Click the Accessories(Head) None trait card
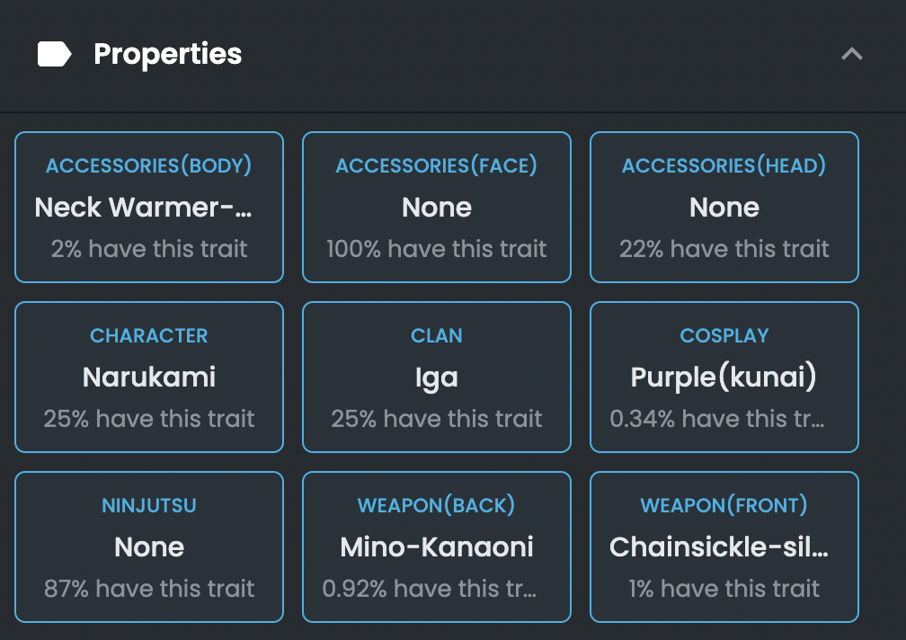 coord(724,208)
